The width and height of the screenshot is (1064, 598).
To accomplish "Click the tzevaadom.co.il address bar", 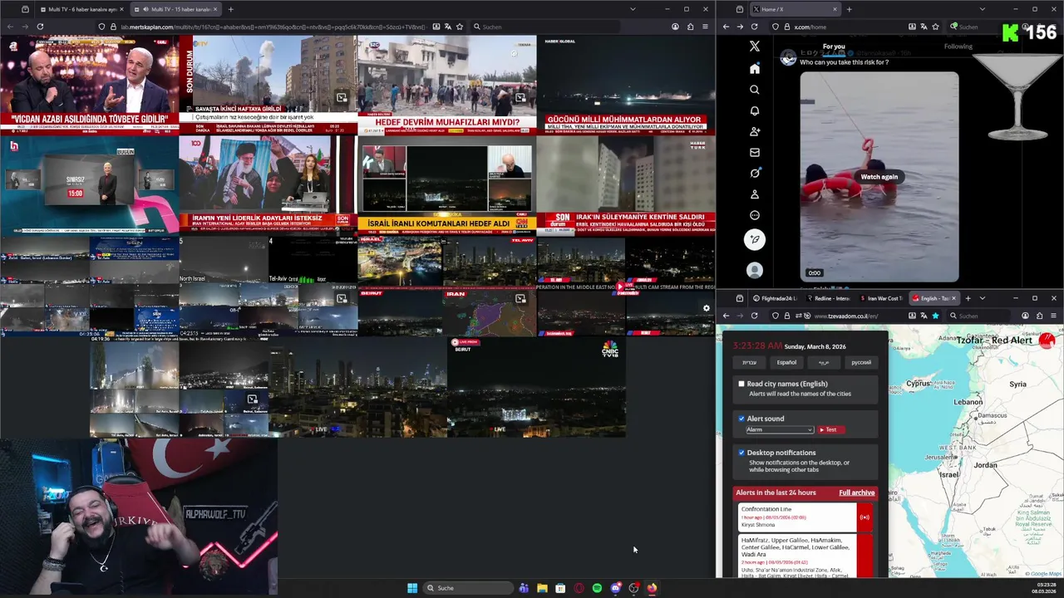I will click(856, 316).
